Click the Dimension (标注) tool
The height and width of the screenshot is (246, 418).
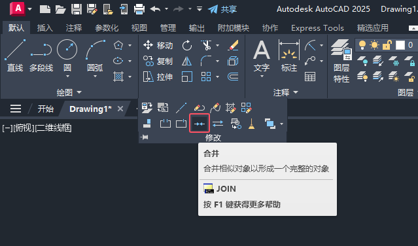[289, 56]
